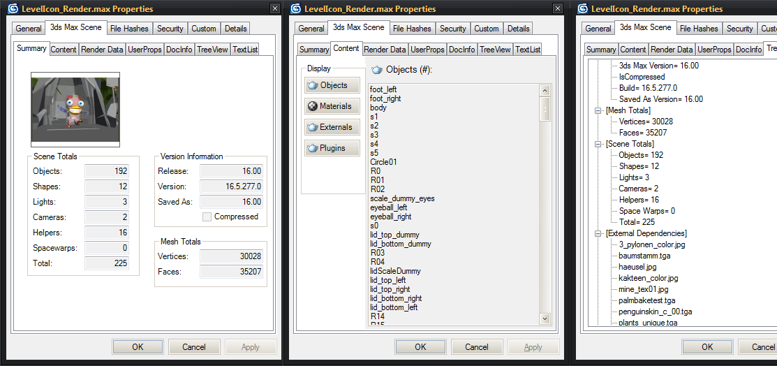Click the teapot icon on the Externals button

[x=313, y=127]
